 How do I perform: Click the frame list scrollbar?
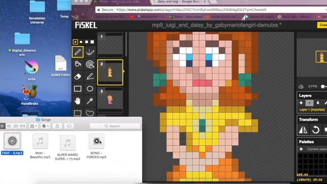coord(126,44)
